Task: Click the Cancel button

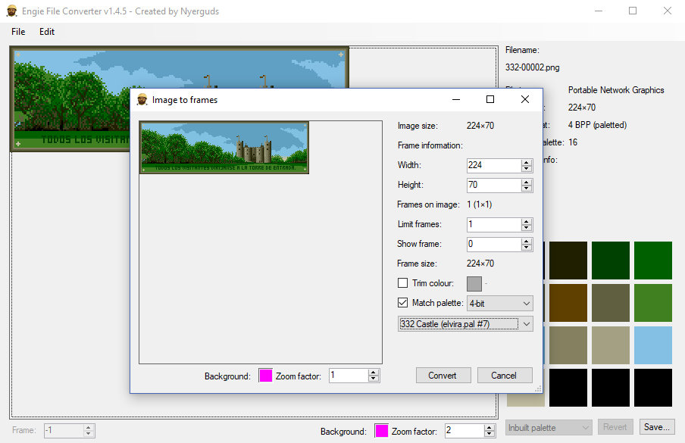Action: [x=505, y=375]
